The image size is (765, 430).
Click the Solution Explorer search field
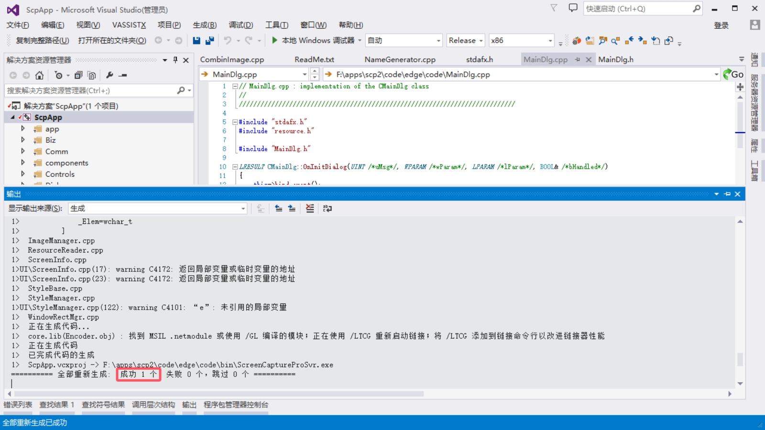(91, 90)
